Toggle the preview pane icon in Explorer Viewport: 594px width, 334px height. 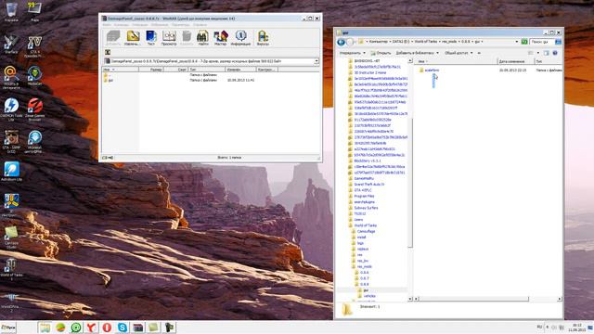(546, 53)
